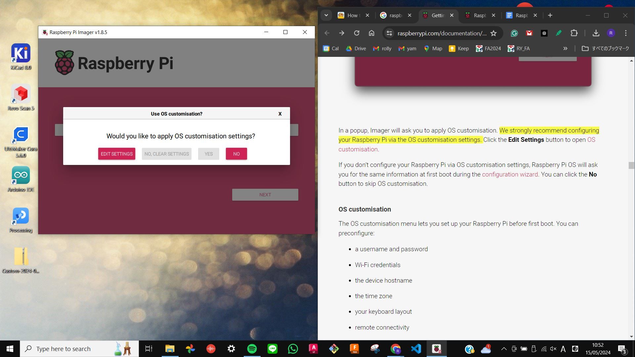Click the EDIT SETTINGS button in the dialog

coord(116,154)
